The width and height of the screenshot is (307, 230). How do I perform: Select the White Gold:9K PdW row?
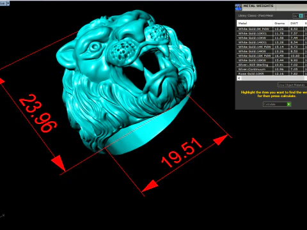[x=272, y=29]
